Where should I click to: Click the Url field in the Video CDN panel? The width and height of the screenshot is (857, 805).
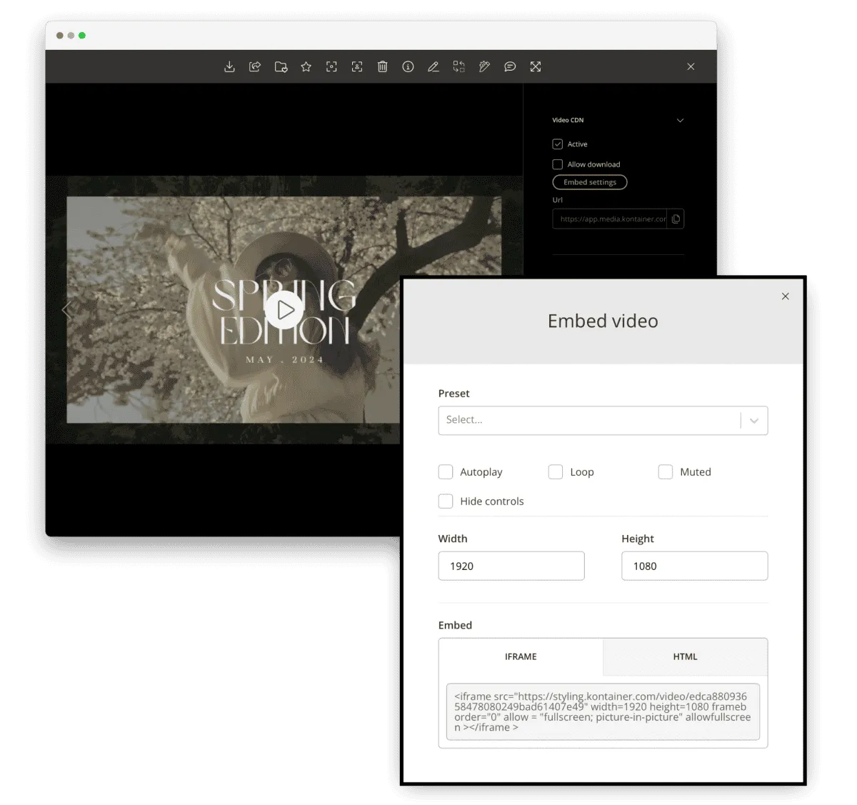tap(610, 219)
